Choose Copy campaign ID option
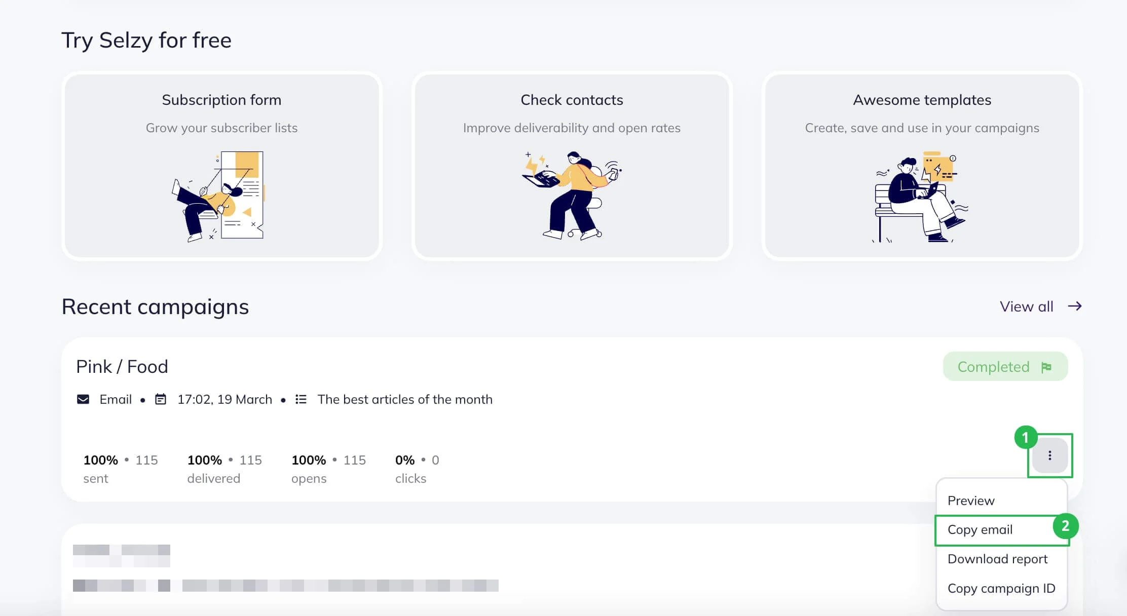The image size is (1127, 616). [x=1001, y=588]
